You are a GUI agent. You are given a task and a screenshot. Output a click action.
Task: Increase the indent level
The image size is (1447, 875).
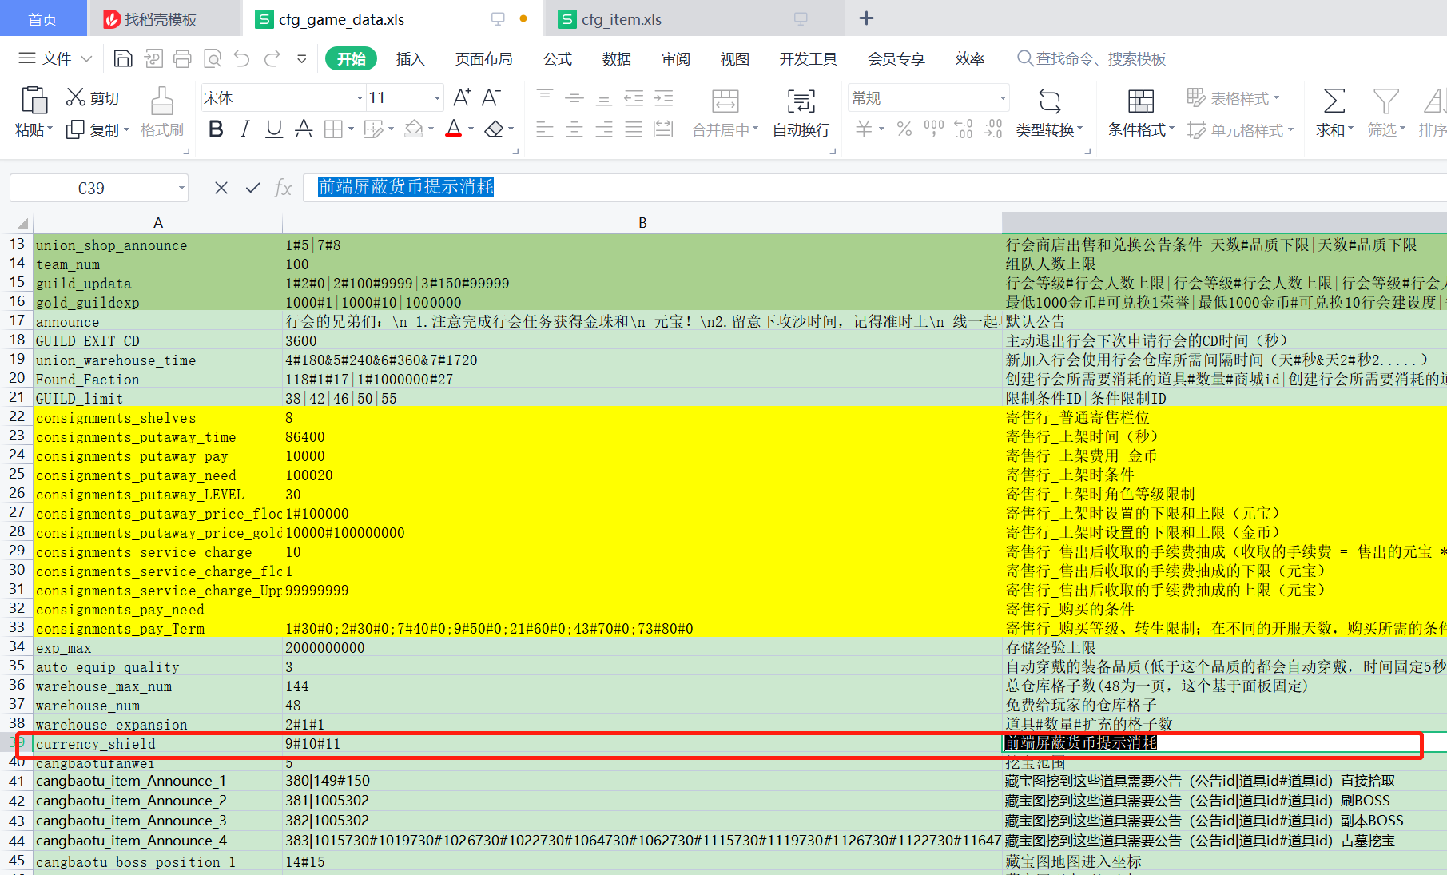[664, 97]
